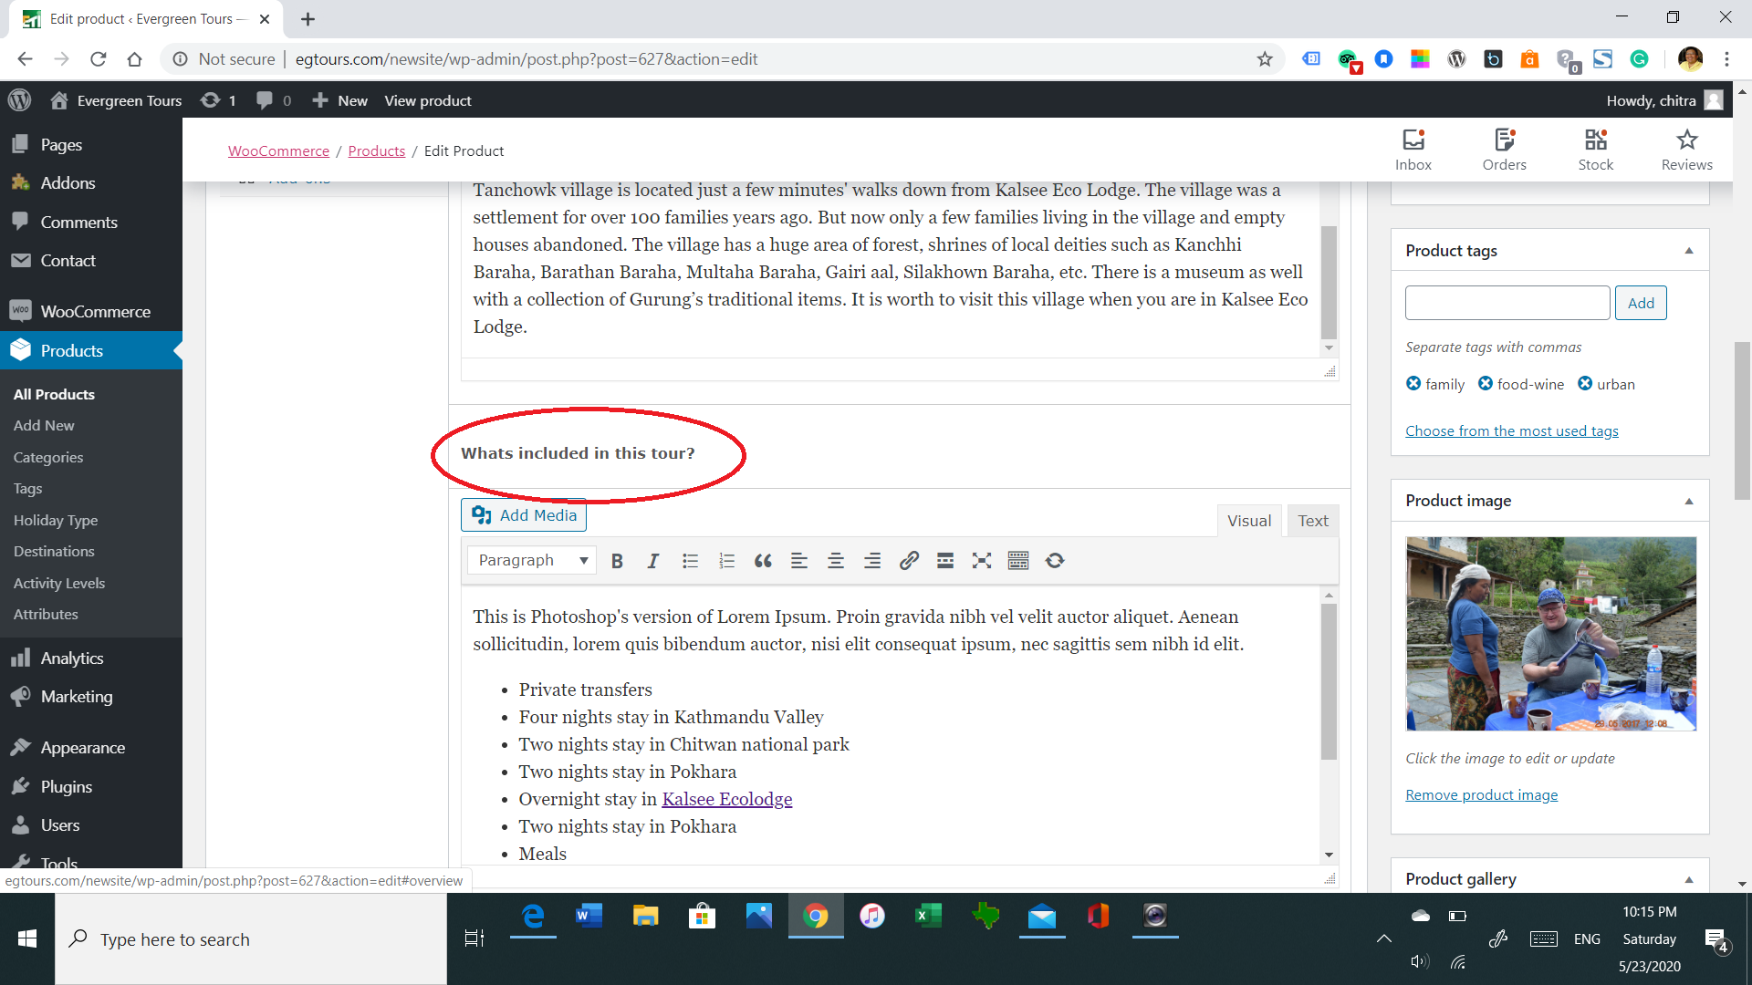Remove the food-wine tag
This screenshot has width=1752, height=985.
click(x=1486, y=384)
